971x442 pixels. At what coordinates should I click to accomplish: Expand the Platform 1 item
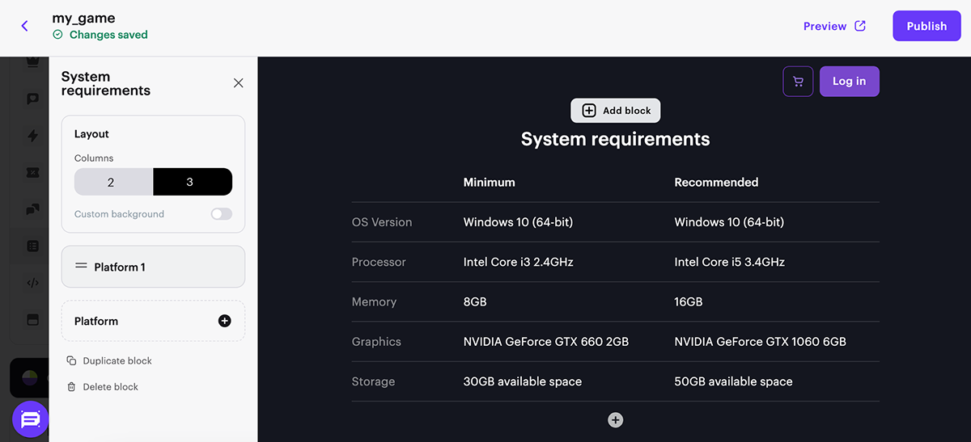(153, 267)
